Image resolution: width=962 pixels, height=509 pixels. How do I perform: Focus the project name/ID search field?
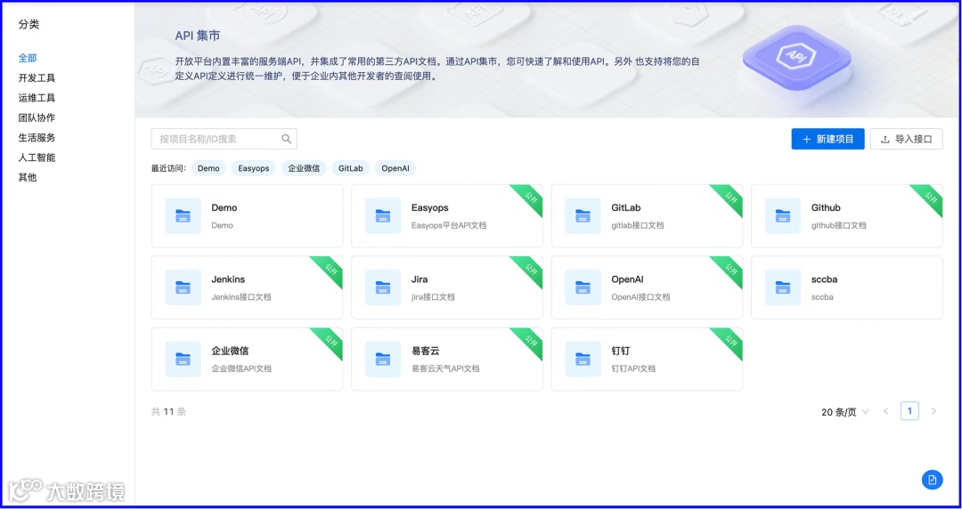tap(224, 139)
